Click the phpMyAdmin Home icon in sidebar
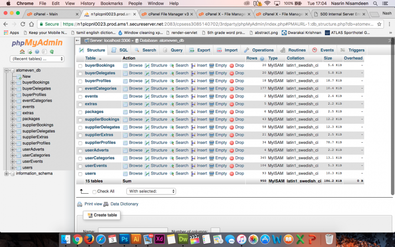This screenshot has height=247, width=395. click(x=22, y=51)
